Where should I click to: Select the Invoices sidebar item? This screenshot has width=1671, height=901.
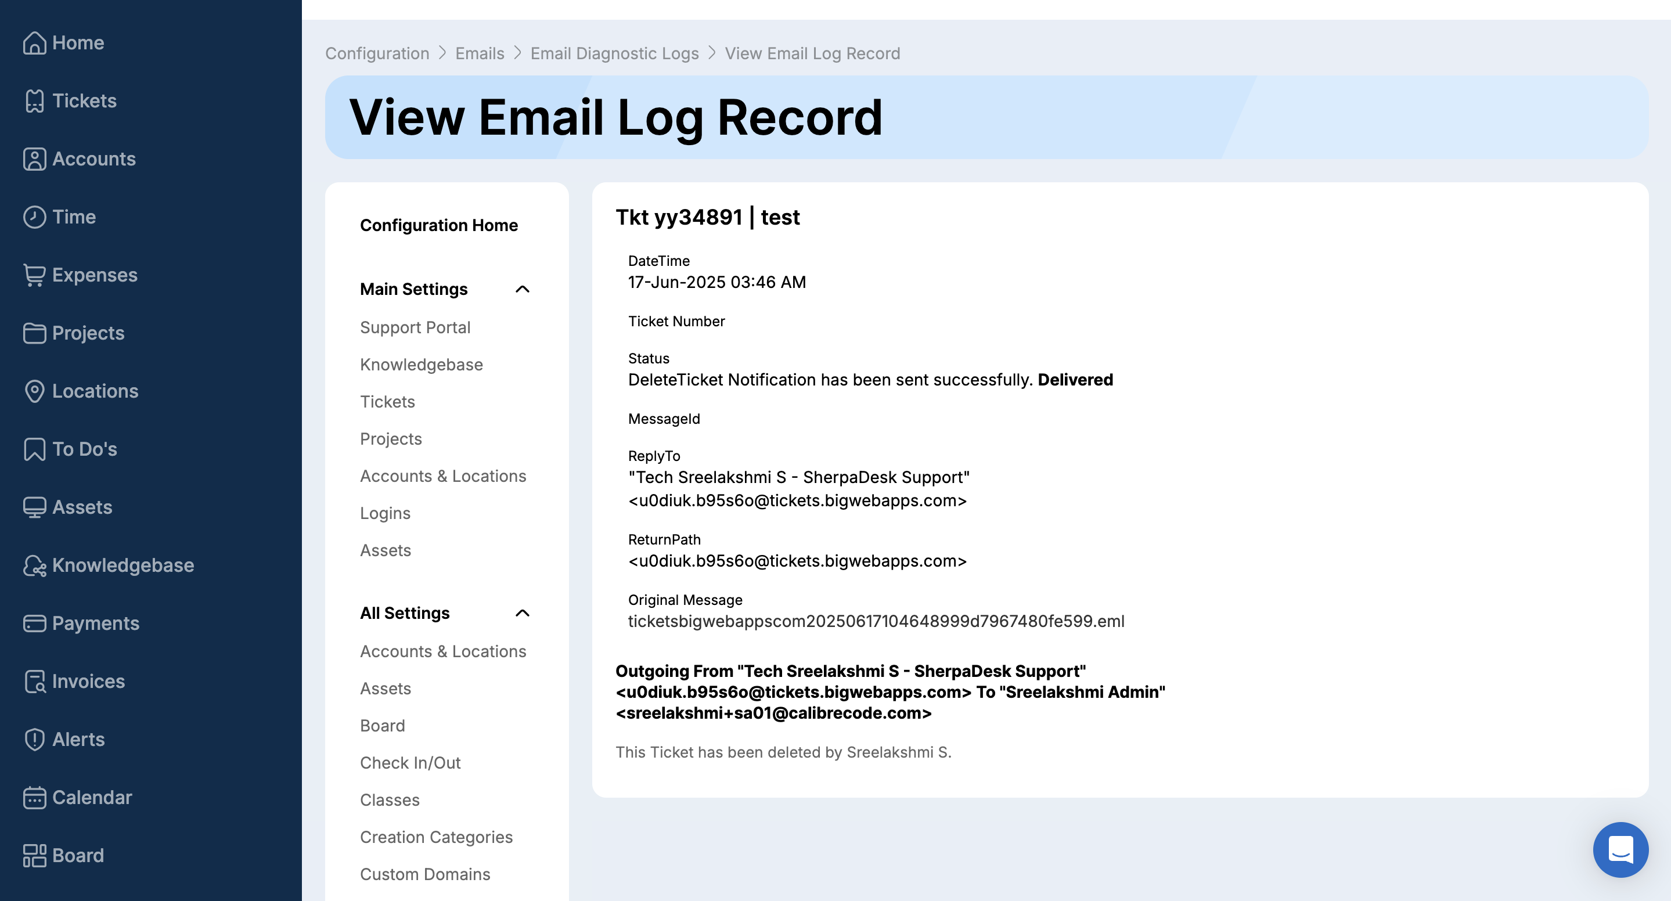88,681
